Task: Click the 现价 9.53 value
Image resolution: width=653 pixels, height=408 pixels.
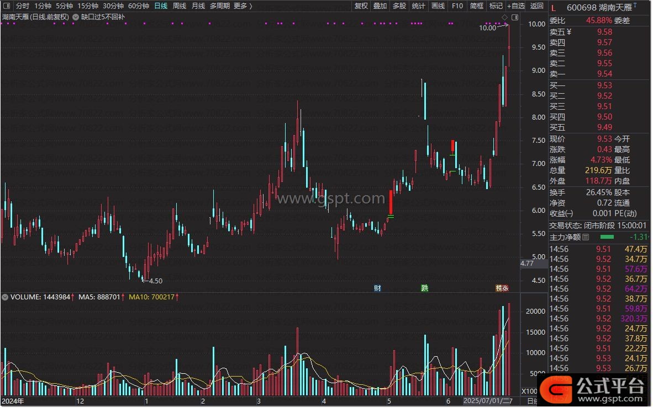Action: (x=605, y=139)
